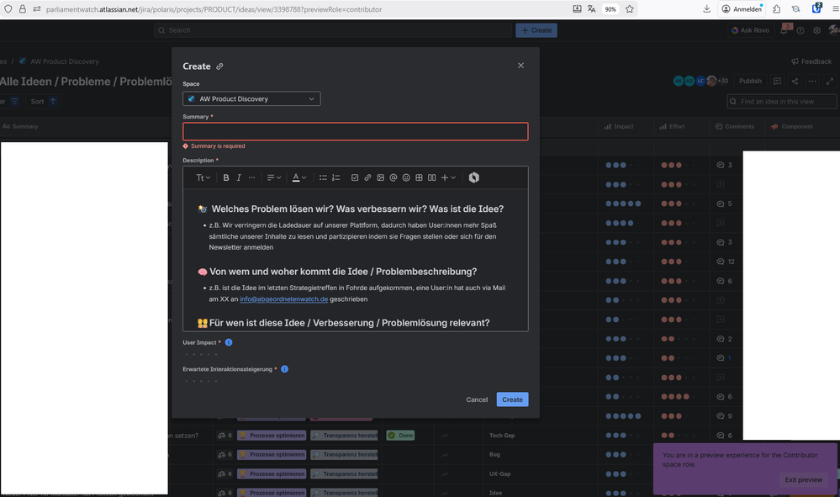The width and height of the screenshot is (840, 497).
Task: Click Ask Rovo in the header
Action: 750,30
